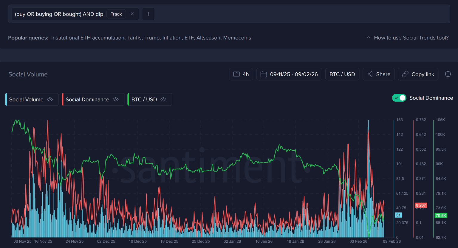Open the 09/11/25 - 09/02/26 date picker

point(294,74)
